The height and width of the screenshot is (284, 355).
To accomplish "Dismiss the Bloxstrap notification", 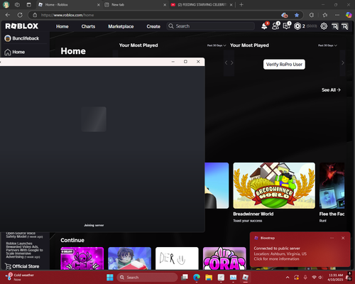I will click(343, 238).
